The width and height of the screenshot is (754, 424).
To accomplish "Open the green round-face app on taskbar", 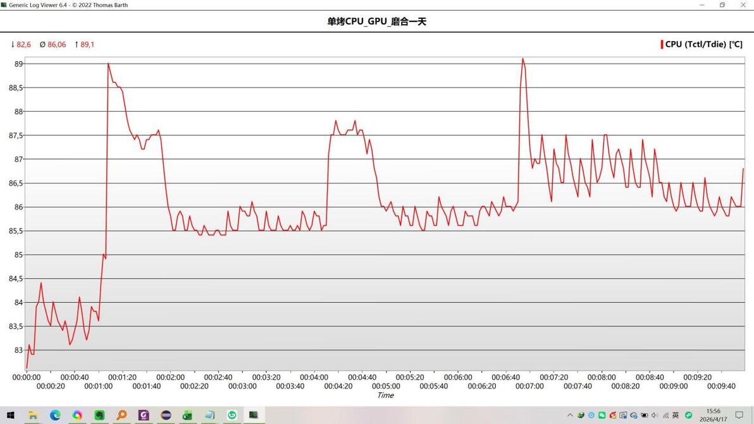I will click(x=232, y=415).
